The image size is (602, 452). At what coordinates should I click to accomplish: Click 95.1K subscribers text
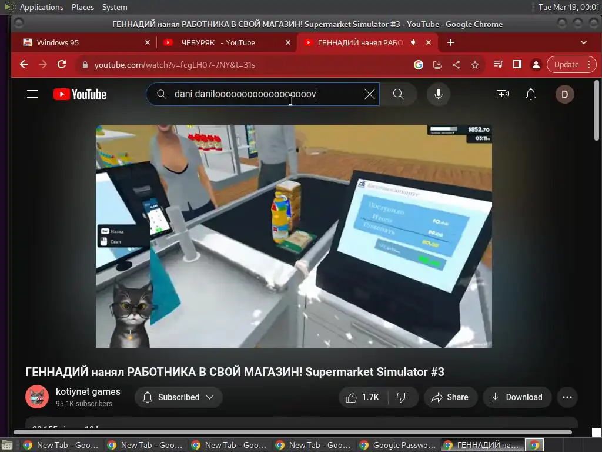point(83,403)
